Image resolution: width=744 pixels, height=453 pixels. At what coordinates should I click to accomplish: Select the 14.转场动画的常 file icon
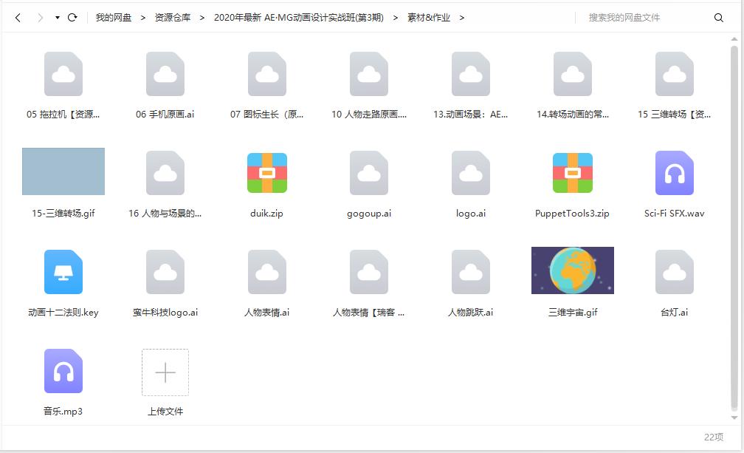pos(573,74)
